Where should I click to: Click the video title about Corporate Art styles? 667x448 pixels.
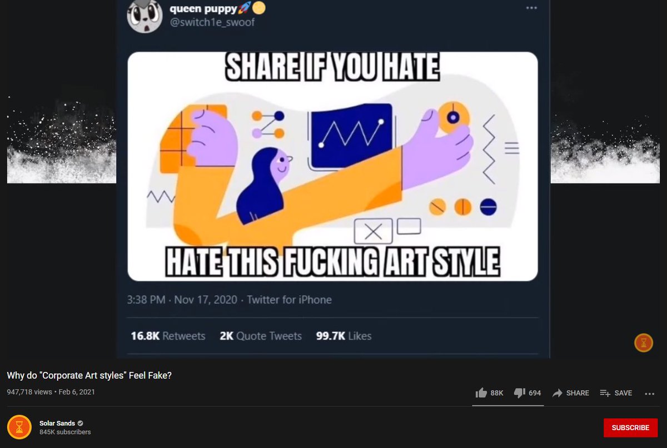(x=89, y=376)
